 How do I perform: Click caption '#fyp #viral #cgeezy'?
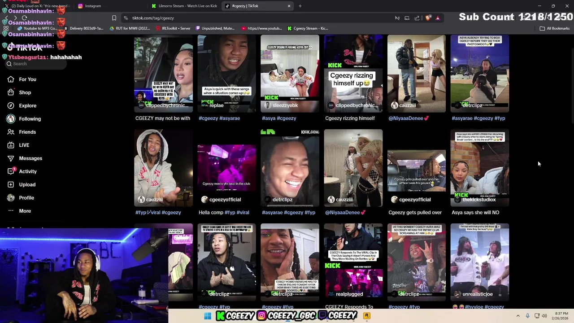(158, 213)
